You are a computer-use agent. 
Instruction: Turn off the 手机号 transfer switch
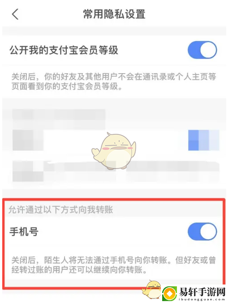(x=202, y=232)
